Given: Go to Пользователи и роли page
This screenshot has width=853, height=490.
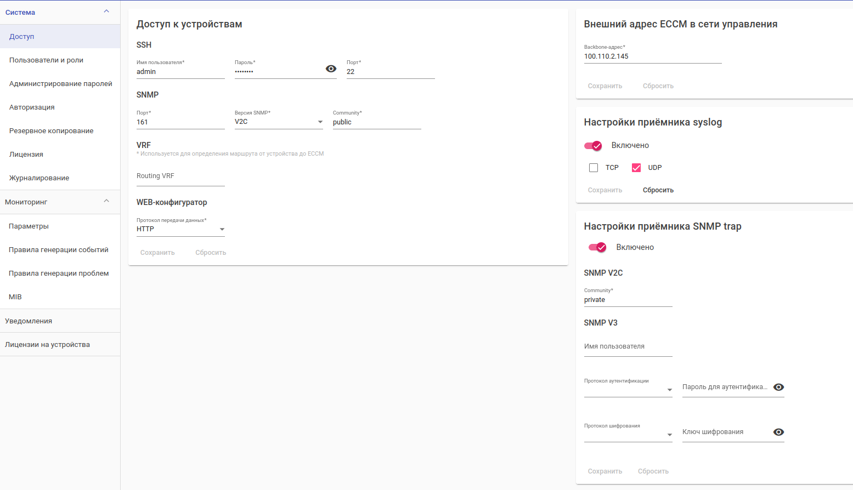Looking at the screenshot, I should click(x=46, y=60).
